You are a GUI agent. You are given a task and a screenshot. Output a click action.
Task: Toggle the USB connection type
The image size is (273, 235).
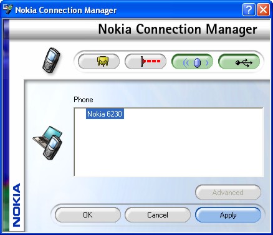click(x=239, y=62)
